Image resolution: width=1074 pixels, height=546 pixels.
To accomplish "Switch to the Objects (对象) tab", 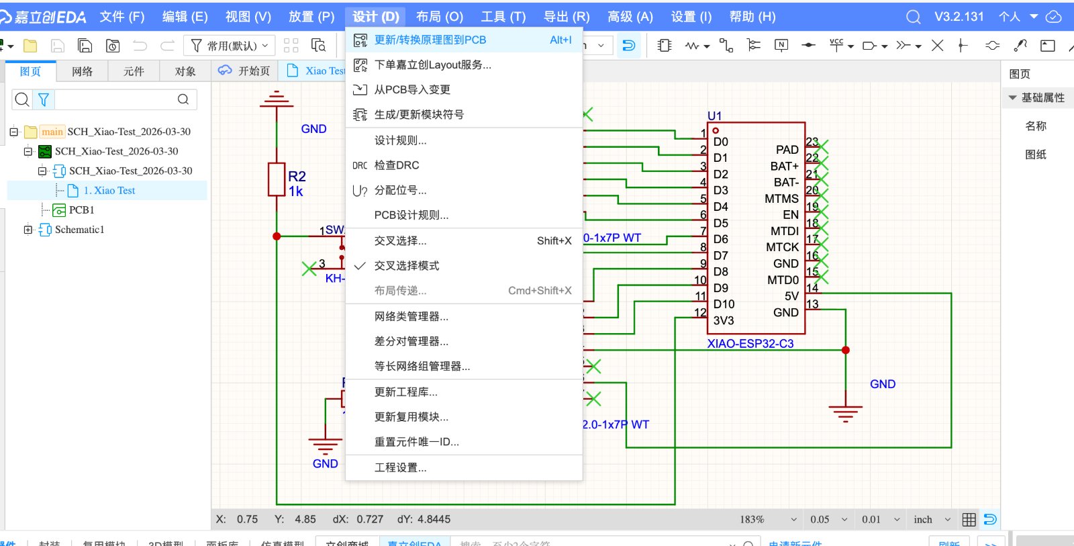I will (x=185, y=71).
